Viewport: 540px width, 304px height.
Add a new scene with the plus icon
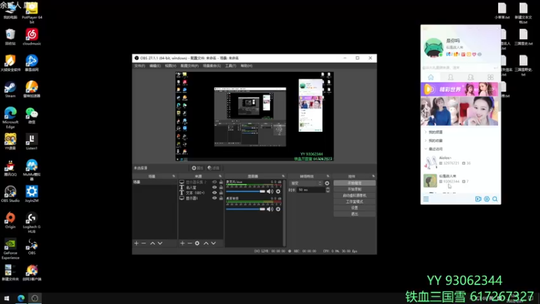(136, 243)
